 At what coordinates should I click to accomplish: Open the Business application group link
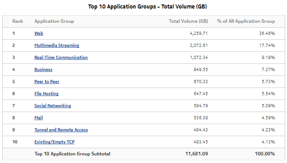43,70
